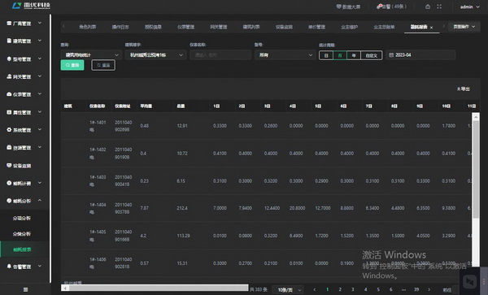Switch to the 操作日志 tab
The width and height of the screenshot is (488, 295).
tap(120, 27)
